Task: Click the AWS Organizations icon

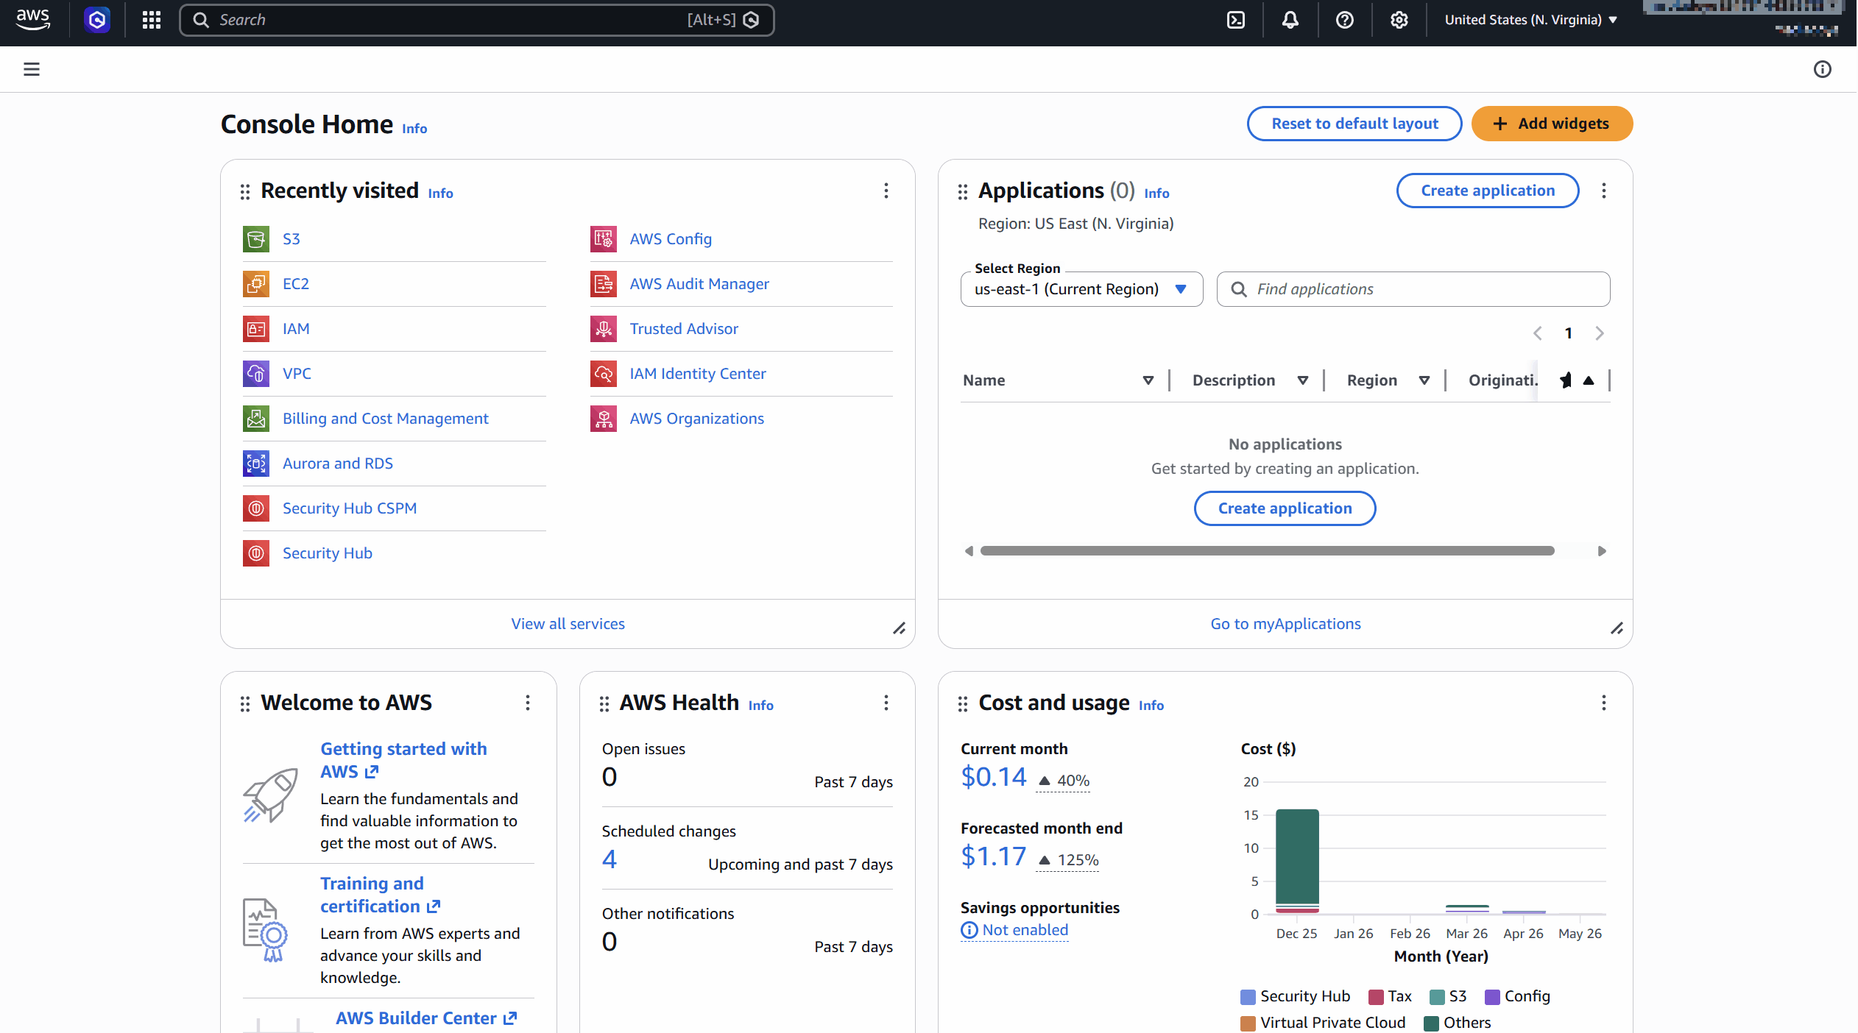Action: click(604, 419)
